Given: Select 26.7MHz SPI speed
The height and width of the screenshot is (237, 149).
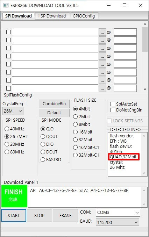Looking at the screenshot, I should click(16, 136).
